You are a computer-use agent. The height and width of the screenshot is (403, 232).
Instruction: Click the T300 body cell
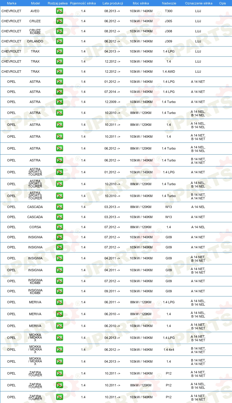coord(169,11)
